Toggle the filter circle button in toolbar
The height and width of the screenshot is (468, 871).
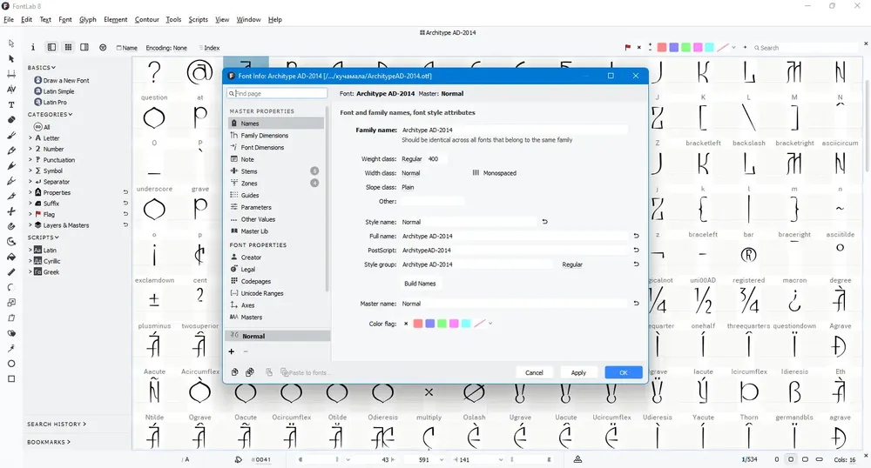point(103,48)
